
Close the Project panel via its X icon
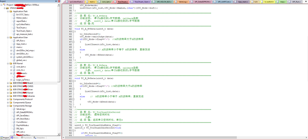click(x=59, y=2)
